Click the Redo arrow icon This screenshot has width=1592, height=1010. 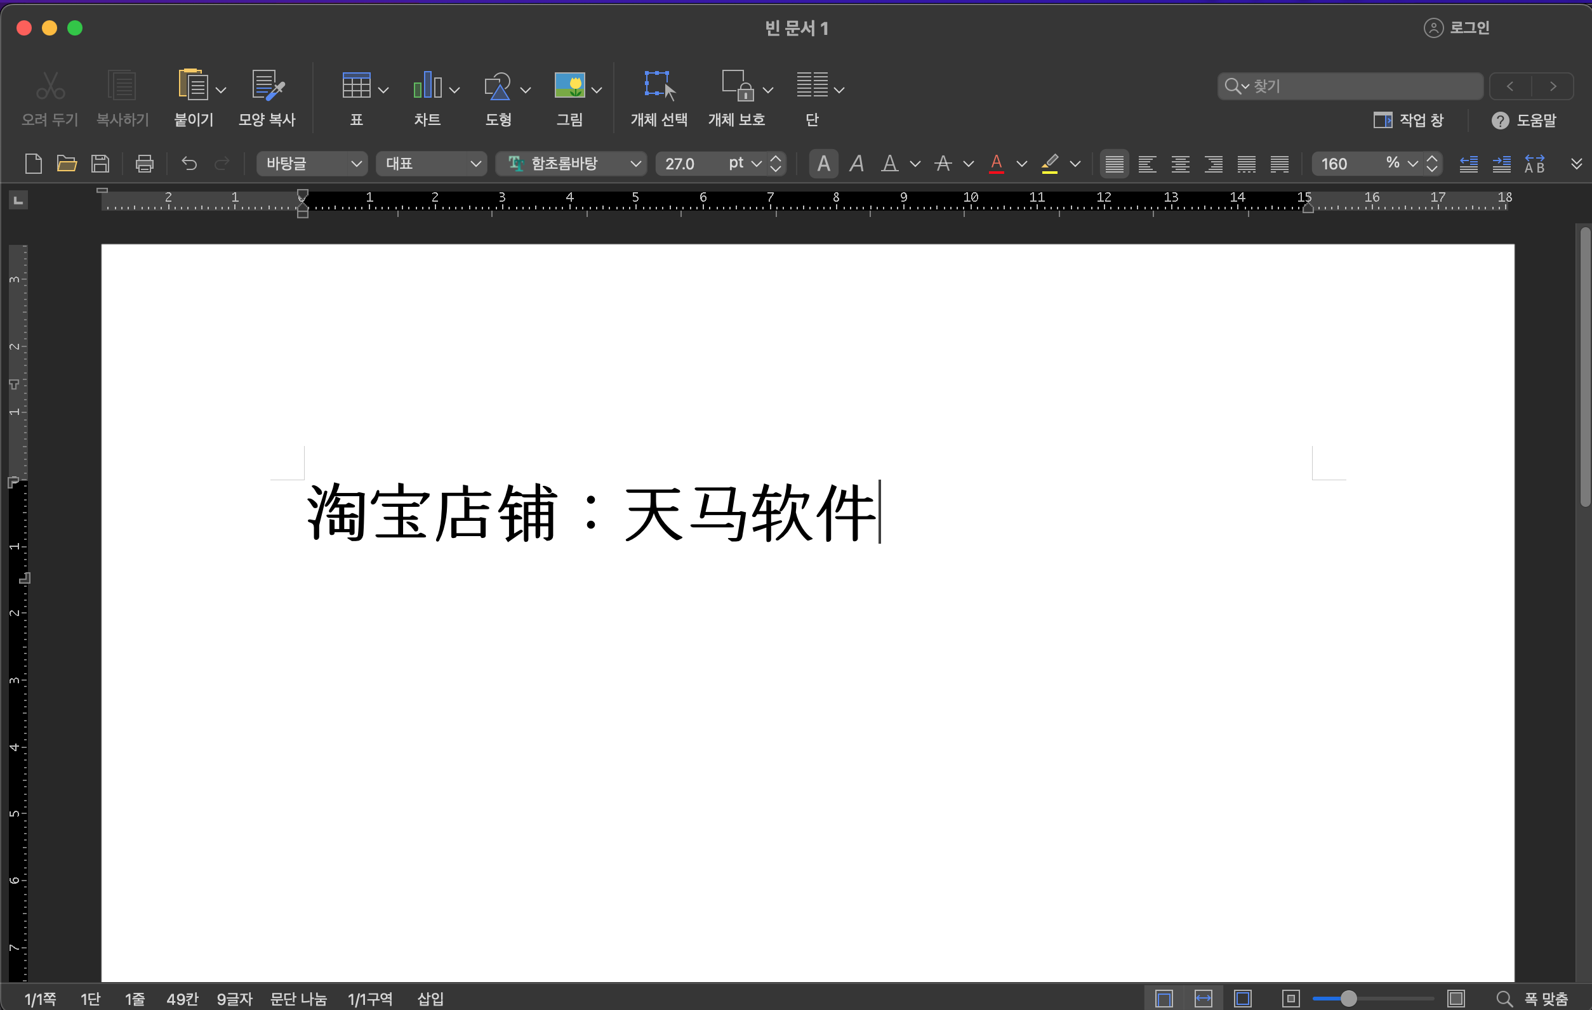222,163
